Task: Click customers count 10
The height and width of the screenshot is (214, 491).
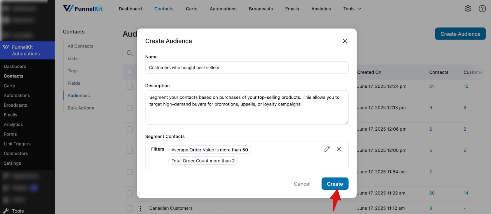Action: [x=466, y=86]
